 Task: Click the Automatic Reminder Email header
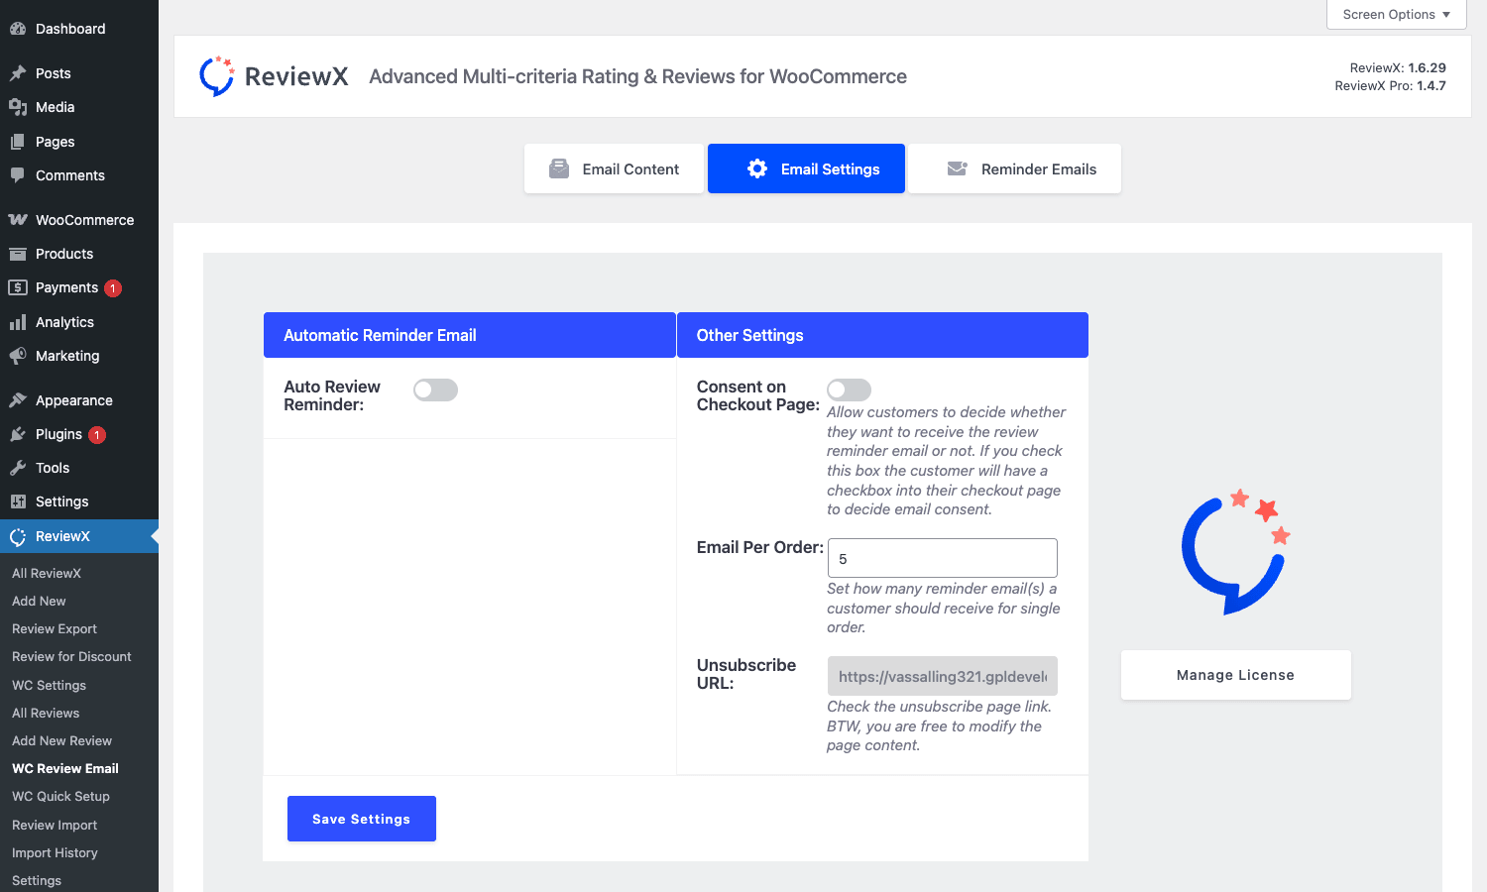point(470,335)
